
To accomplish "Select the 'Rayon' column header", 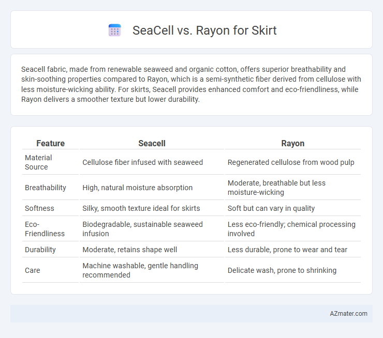I will coord(293,143).
